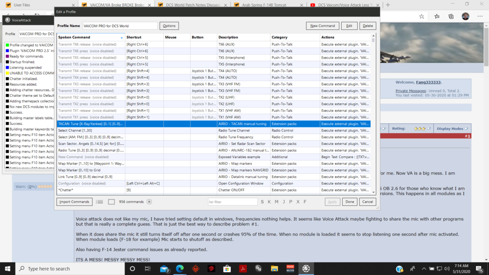489x275 pixels.
Task: Open Task View on the taskbar
Action: point(148,269)
